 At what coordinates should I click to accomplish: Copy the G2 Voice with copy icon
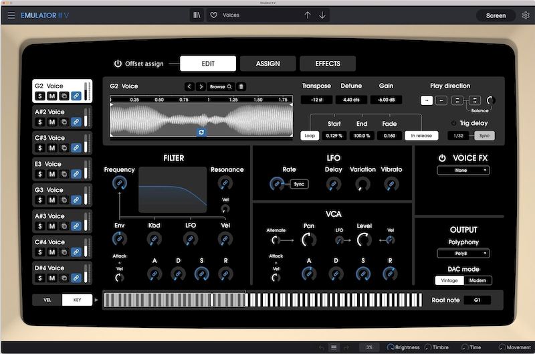coord(64,96)
